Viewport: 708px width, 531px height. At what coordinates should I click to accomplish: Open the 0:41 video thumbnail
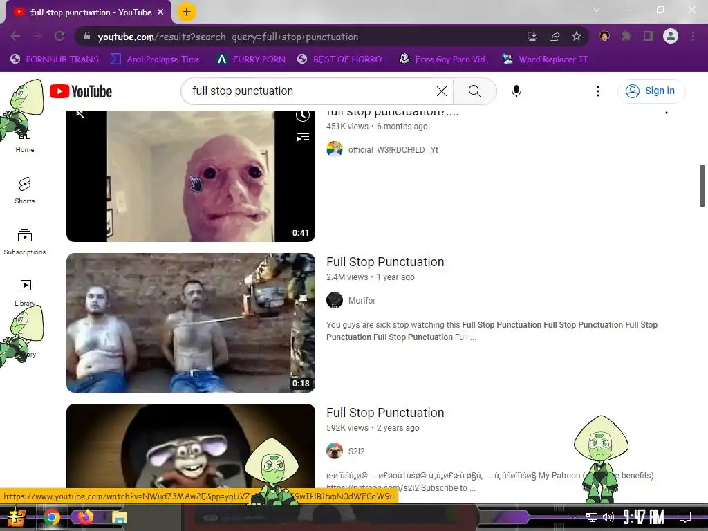tap(191, 176)
